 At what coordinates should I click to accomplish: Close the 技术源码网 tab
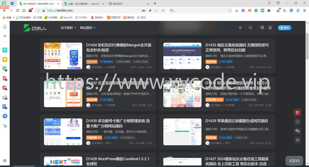(x=58, y=4)
